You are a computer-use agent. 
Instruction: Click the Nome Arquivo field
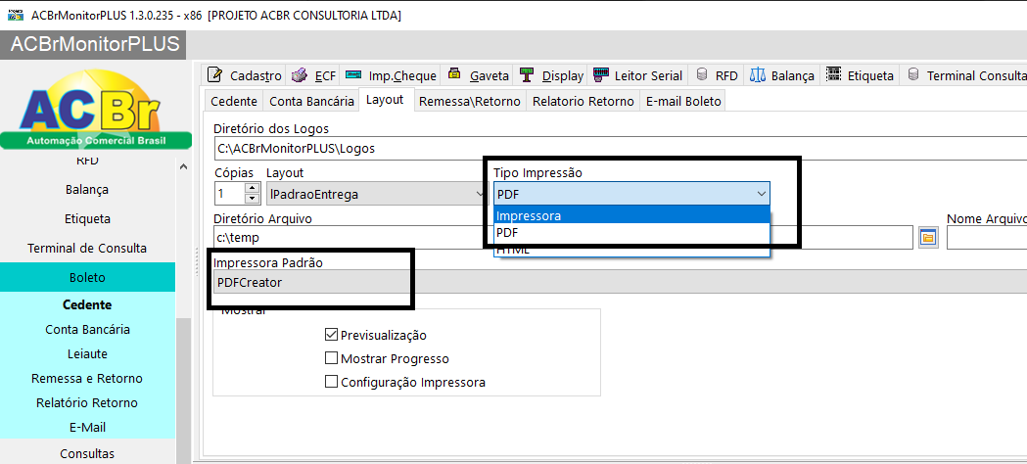pyautogui.click(x=987, y=238)
